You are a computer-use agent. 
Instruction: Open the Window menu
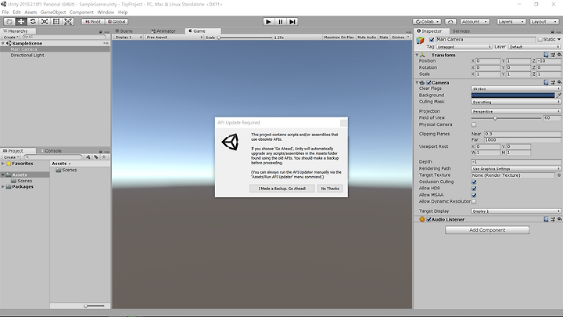(106, 13)
